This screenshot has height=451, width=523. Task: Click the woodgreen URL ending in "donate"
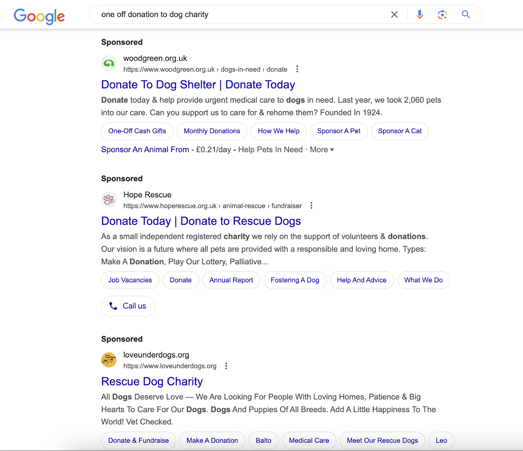(x=205, y=69)
